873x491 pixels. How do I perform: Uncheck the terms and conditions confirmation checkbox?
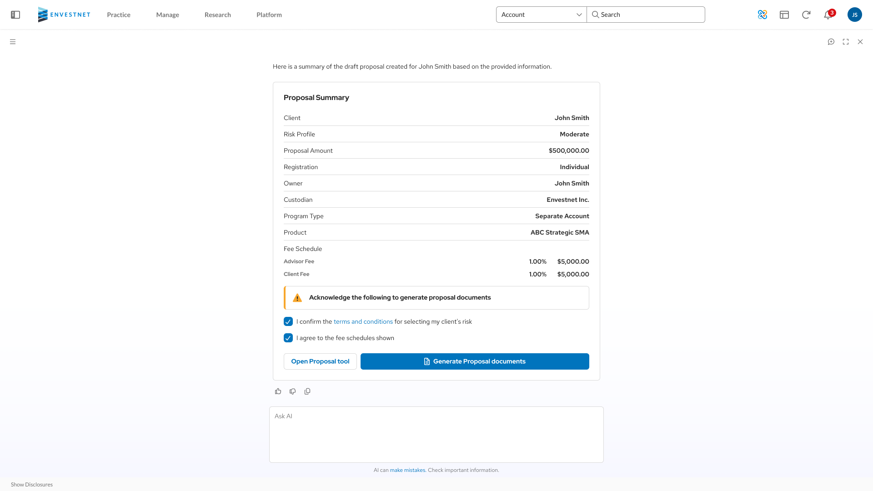(x=288, y=322)
